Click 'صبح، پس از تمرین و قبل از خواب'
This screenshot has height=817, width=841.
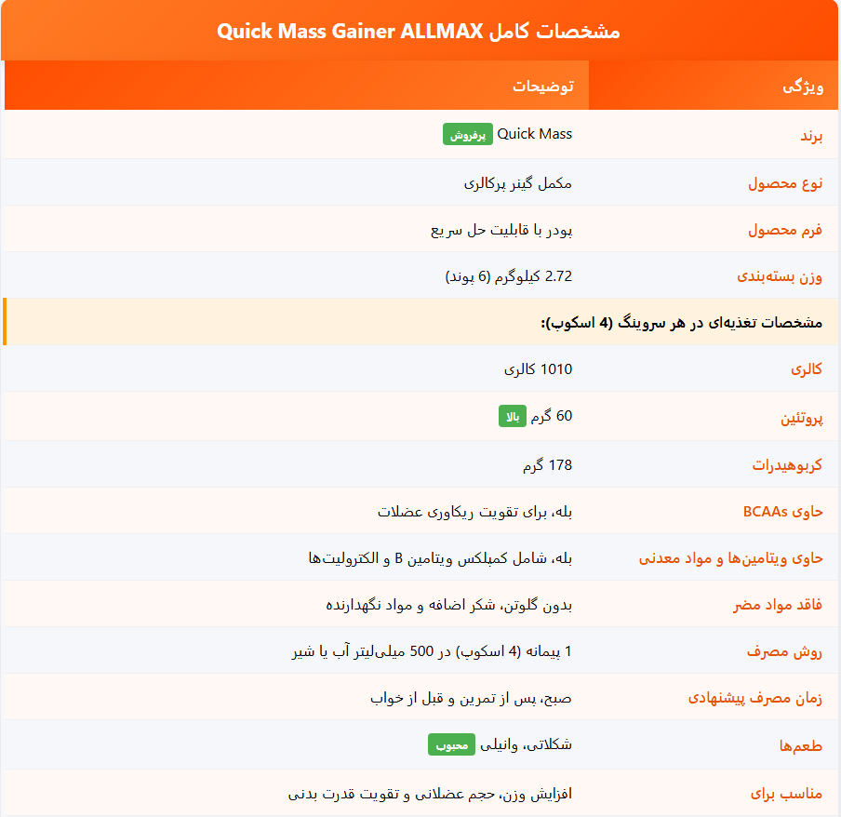[471, 698]
